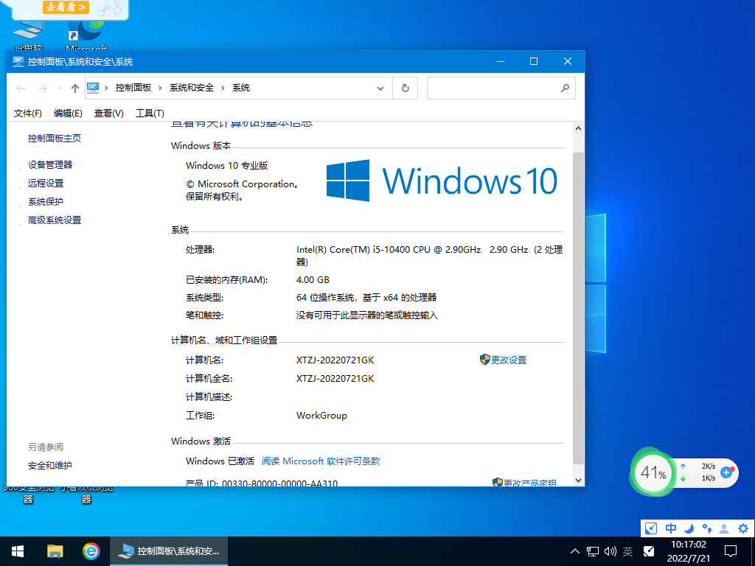Click the speaker volume icon in system tray
The width and height of the screenshot is (755, 566).
pos(610,551)
